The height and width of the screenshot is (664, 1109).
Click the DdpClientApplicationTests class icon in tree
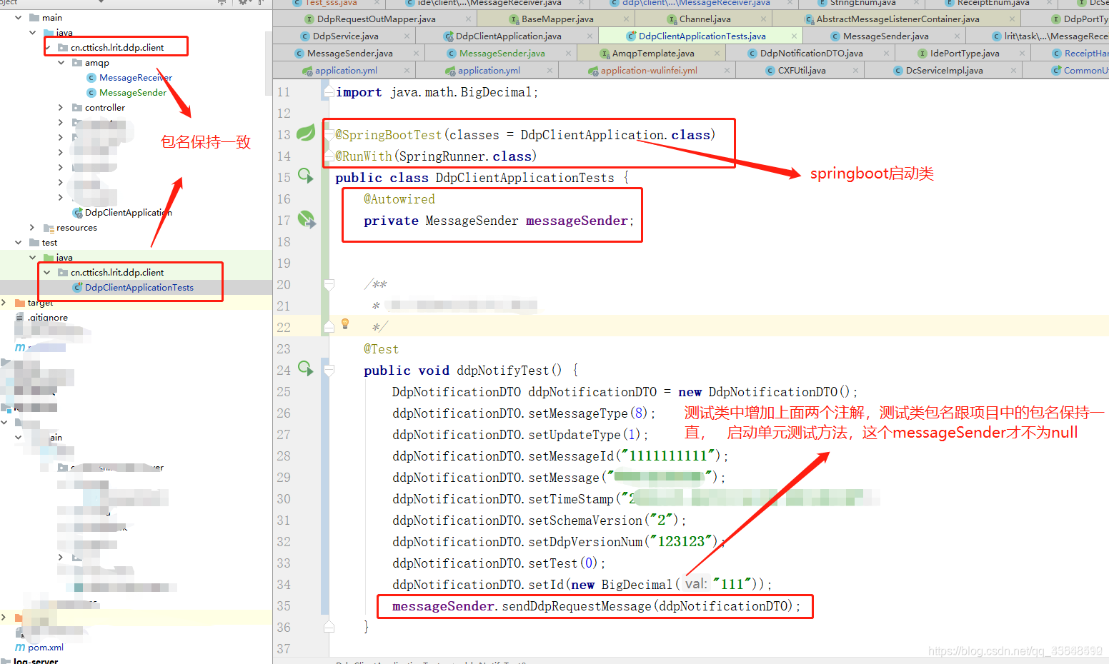pyautogui.click(x=78, y=288)
